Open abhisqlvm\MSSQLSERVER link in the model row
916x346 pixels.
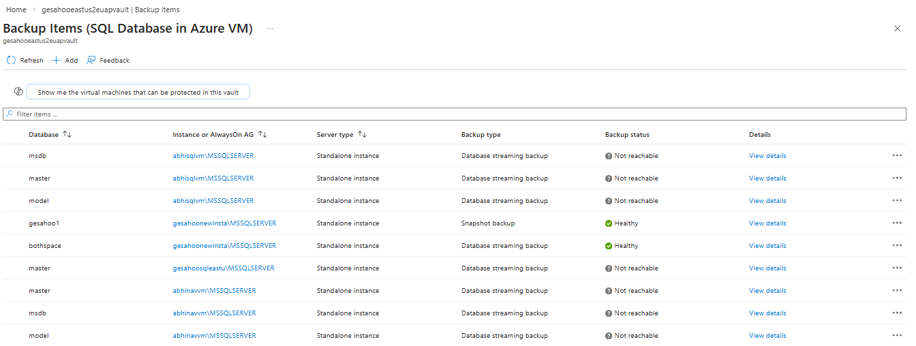tap(213, 201)
